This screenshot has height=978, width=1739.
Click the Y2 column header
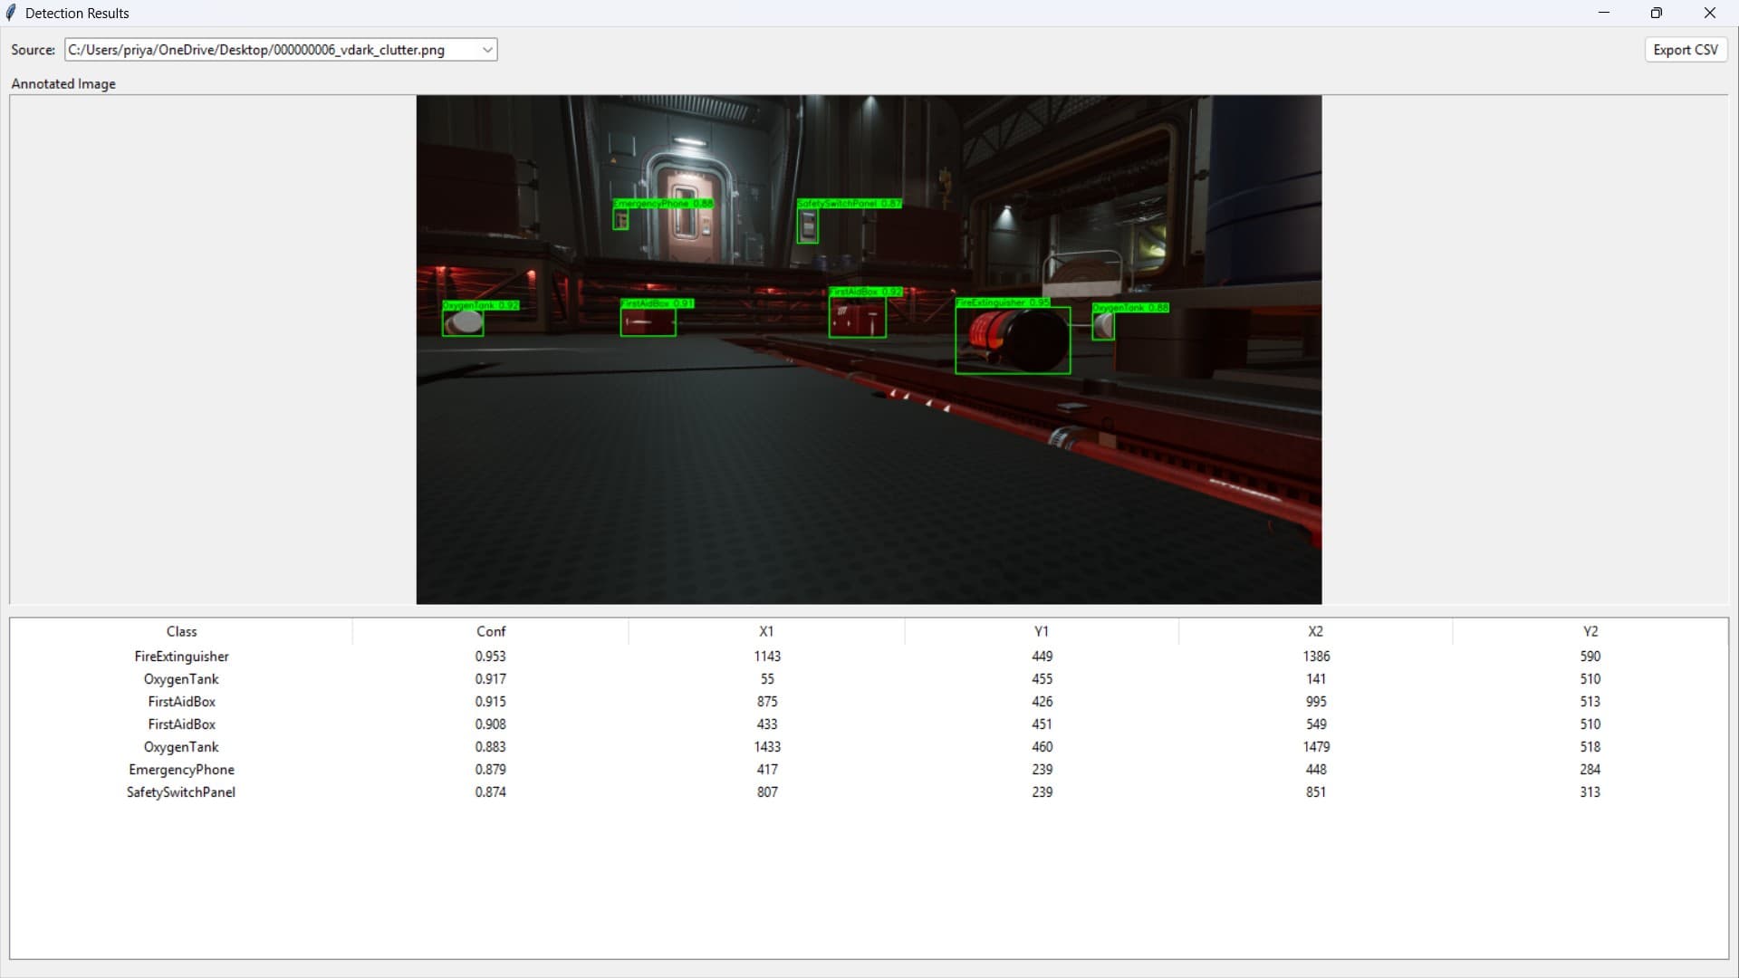[1590, 631]
